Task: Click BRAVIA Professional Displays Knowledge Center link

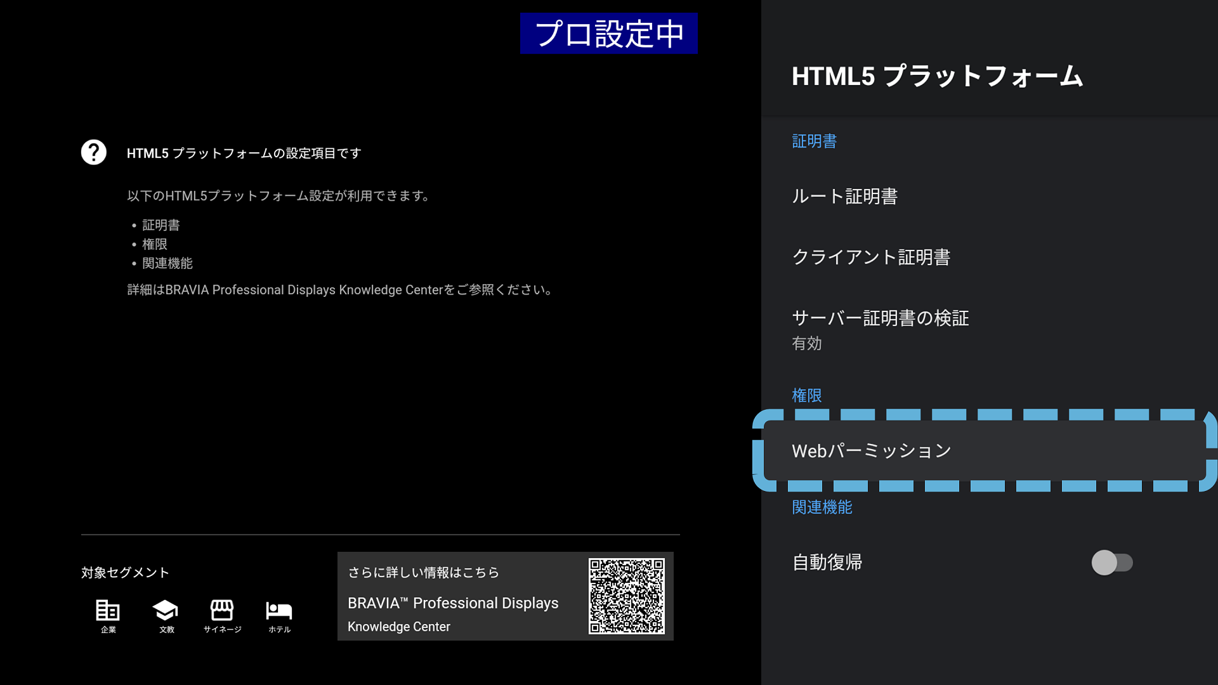Action: (453, 613)
